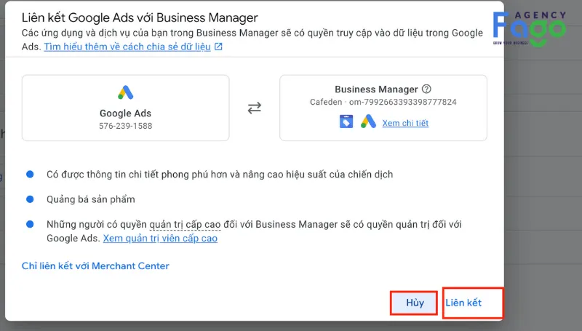Open the 'Xem chi tiết' link
582x331 pixels.
click(x=405, y=123)
